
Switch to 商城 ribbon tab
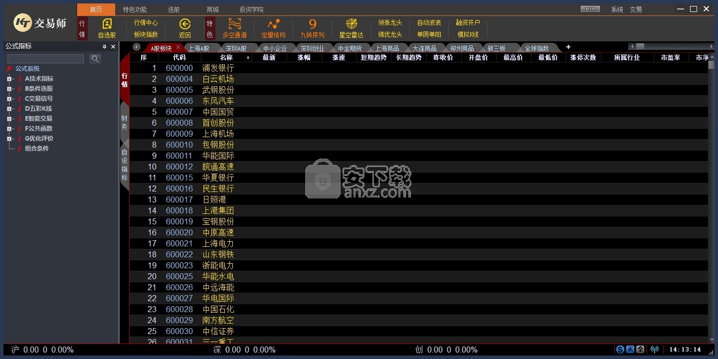point(212,9)
